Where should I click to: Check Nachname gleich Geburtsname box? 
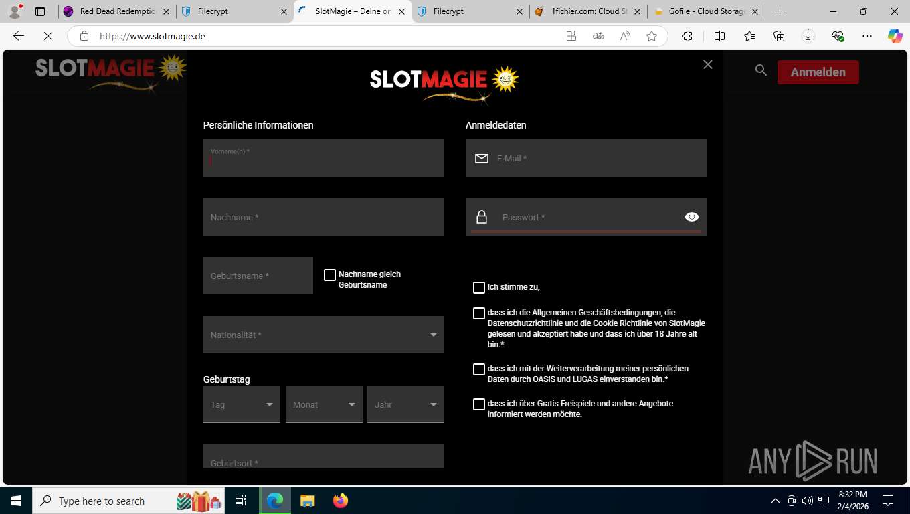[330, 275]
